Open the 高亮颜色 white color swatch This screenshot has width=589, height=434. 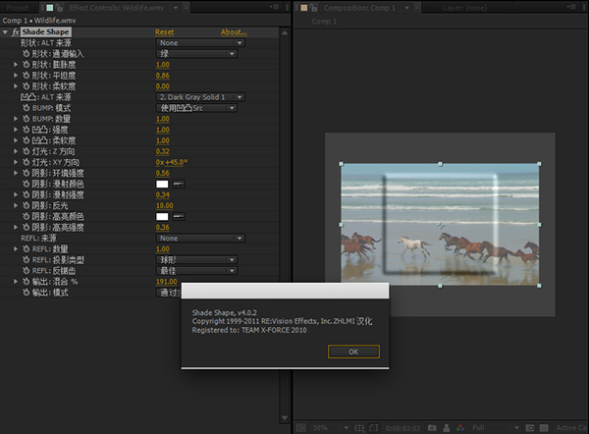162,217
